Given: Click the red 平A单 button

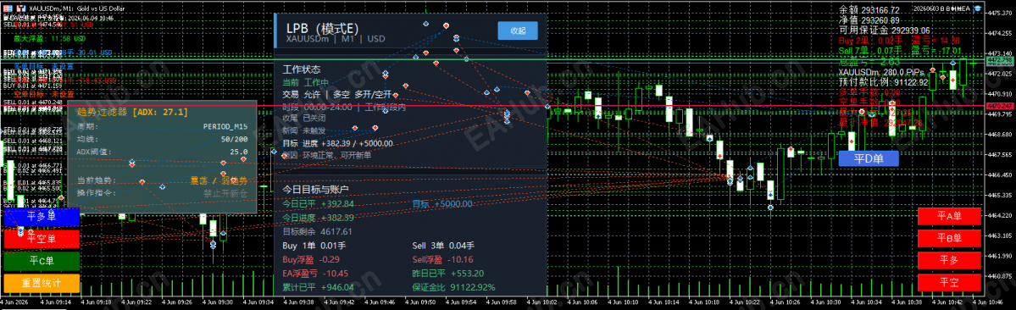Looking at the screenshot, I should click(x=950, y=216).
